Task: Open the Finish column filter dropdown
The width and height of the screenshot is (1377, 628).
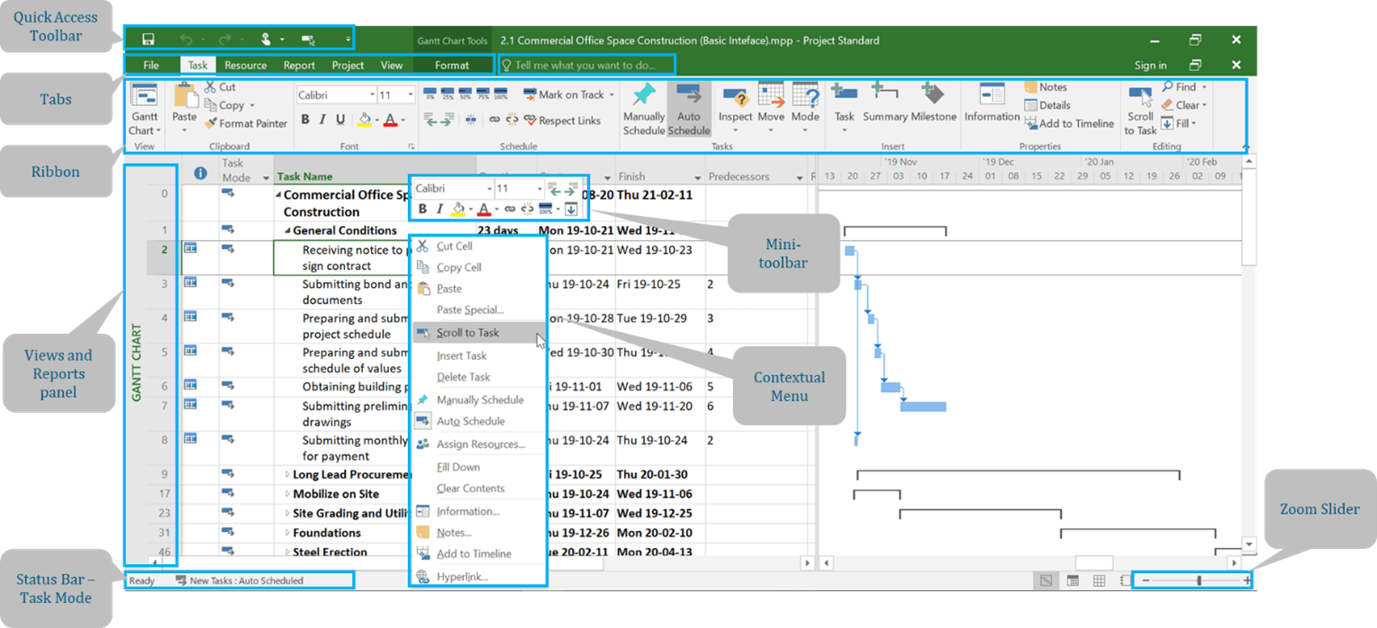Action: (x=697, y=177)
